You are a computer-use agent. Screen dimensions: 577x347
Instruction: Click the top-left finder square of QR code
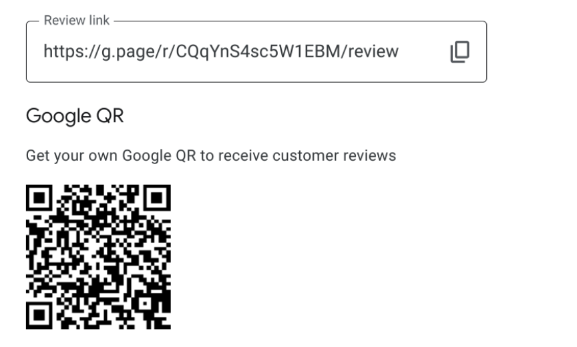tap(39, 198)
